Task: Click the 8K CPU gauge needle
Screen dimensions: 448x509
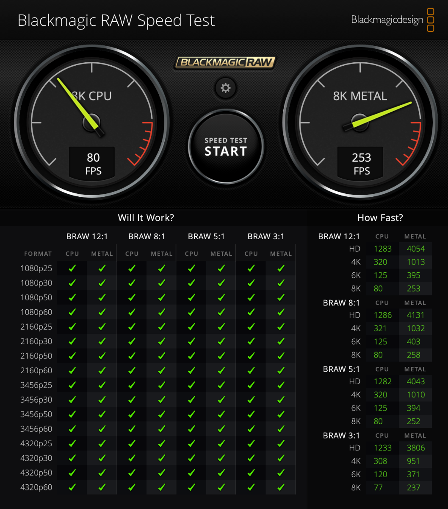Action: [80, 107]
